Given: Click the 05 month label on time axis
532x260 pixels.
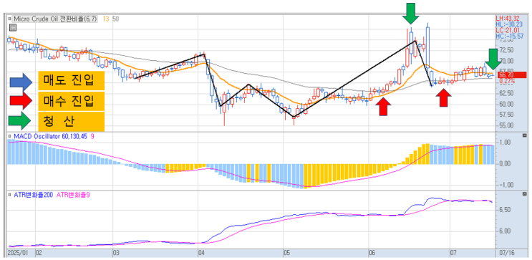Looking at the screenshot, I should point(286,254).
